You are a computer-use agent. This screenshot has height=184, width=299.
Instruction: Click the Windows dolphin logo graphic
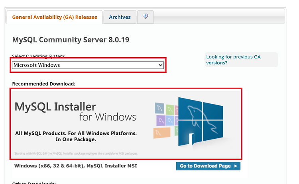[201, 122]
